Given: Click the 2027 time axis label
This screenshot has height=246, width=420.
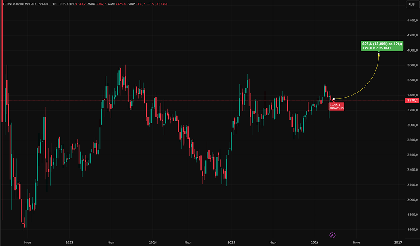Looking at the screenshot, I should coord(398,243).
